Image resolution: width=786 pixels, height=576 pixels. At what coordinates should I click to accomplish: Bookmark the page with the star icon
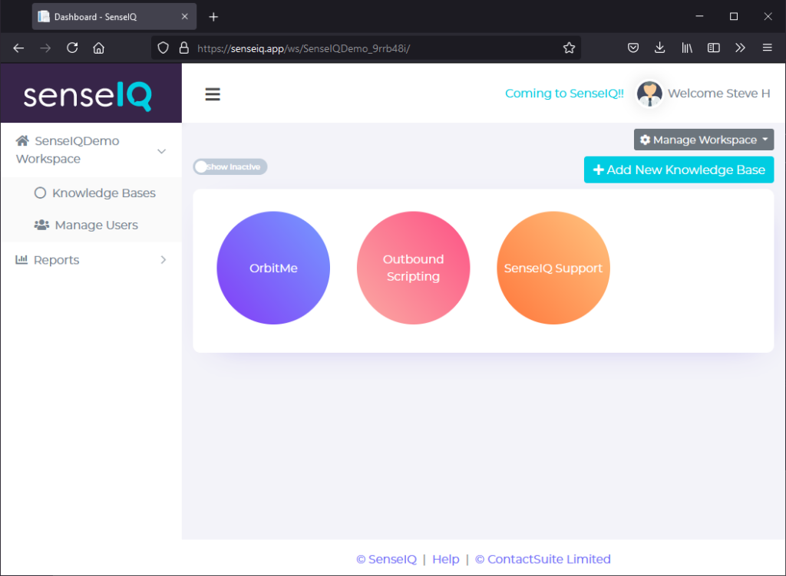[x=569, y=47]
